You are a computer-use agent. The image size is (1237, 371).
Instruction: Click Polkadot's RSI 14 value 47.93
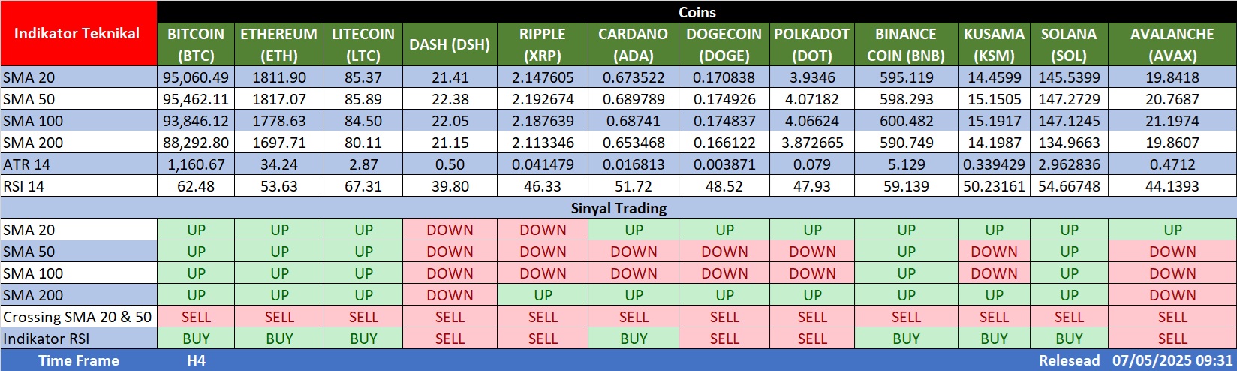coord(811,186)
